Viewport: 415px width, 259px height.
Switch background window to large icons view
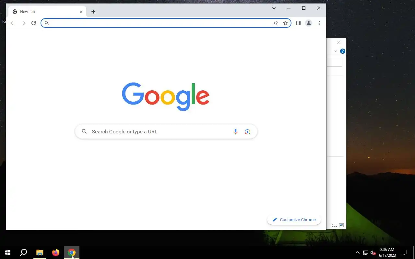point(341,225)
